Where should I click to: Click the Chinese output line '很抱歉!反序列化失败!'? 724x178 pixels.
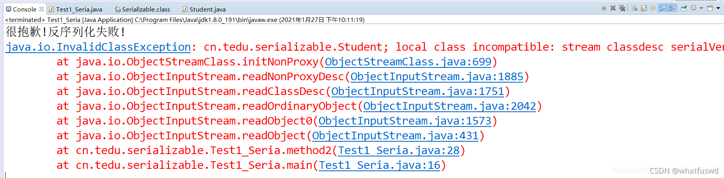tap(66, 32)
